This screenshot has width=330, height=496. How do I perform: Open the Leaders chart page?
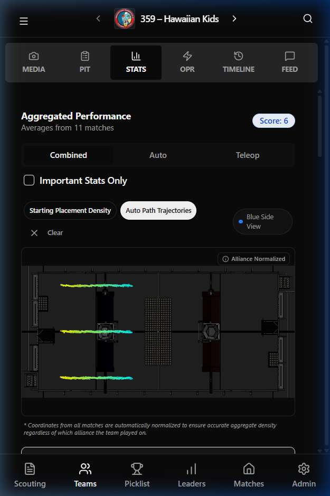(x=192, y=474)
